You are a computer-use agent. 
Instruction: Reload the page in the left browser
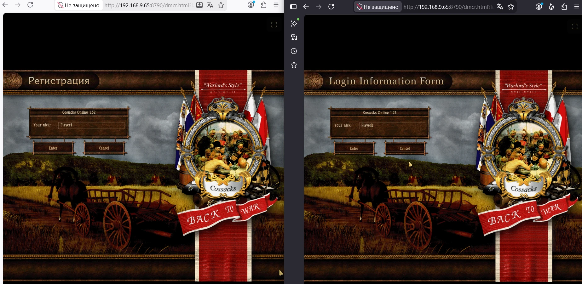pyautogui.click(x=30, y=5)
